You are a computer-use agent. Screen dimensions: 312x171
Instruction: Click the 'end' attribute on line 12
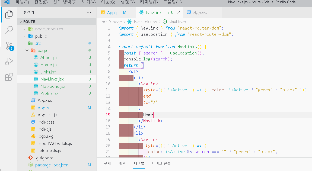(x=147, y=96)
